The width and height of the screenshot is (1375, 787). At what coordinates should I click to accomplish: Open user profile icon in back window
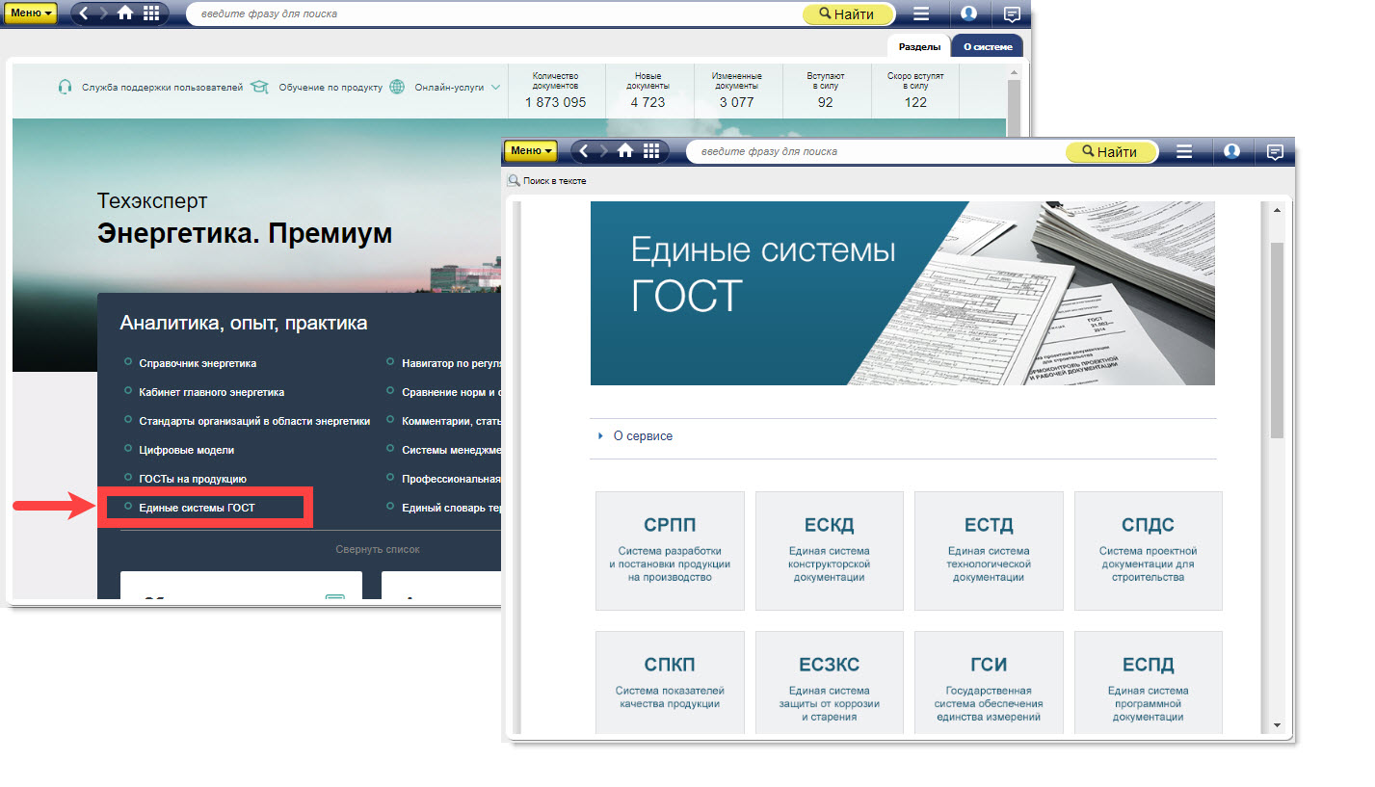click(x=969, y=14)
